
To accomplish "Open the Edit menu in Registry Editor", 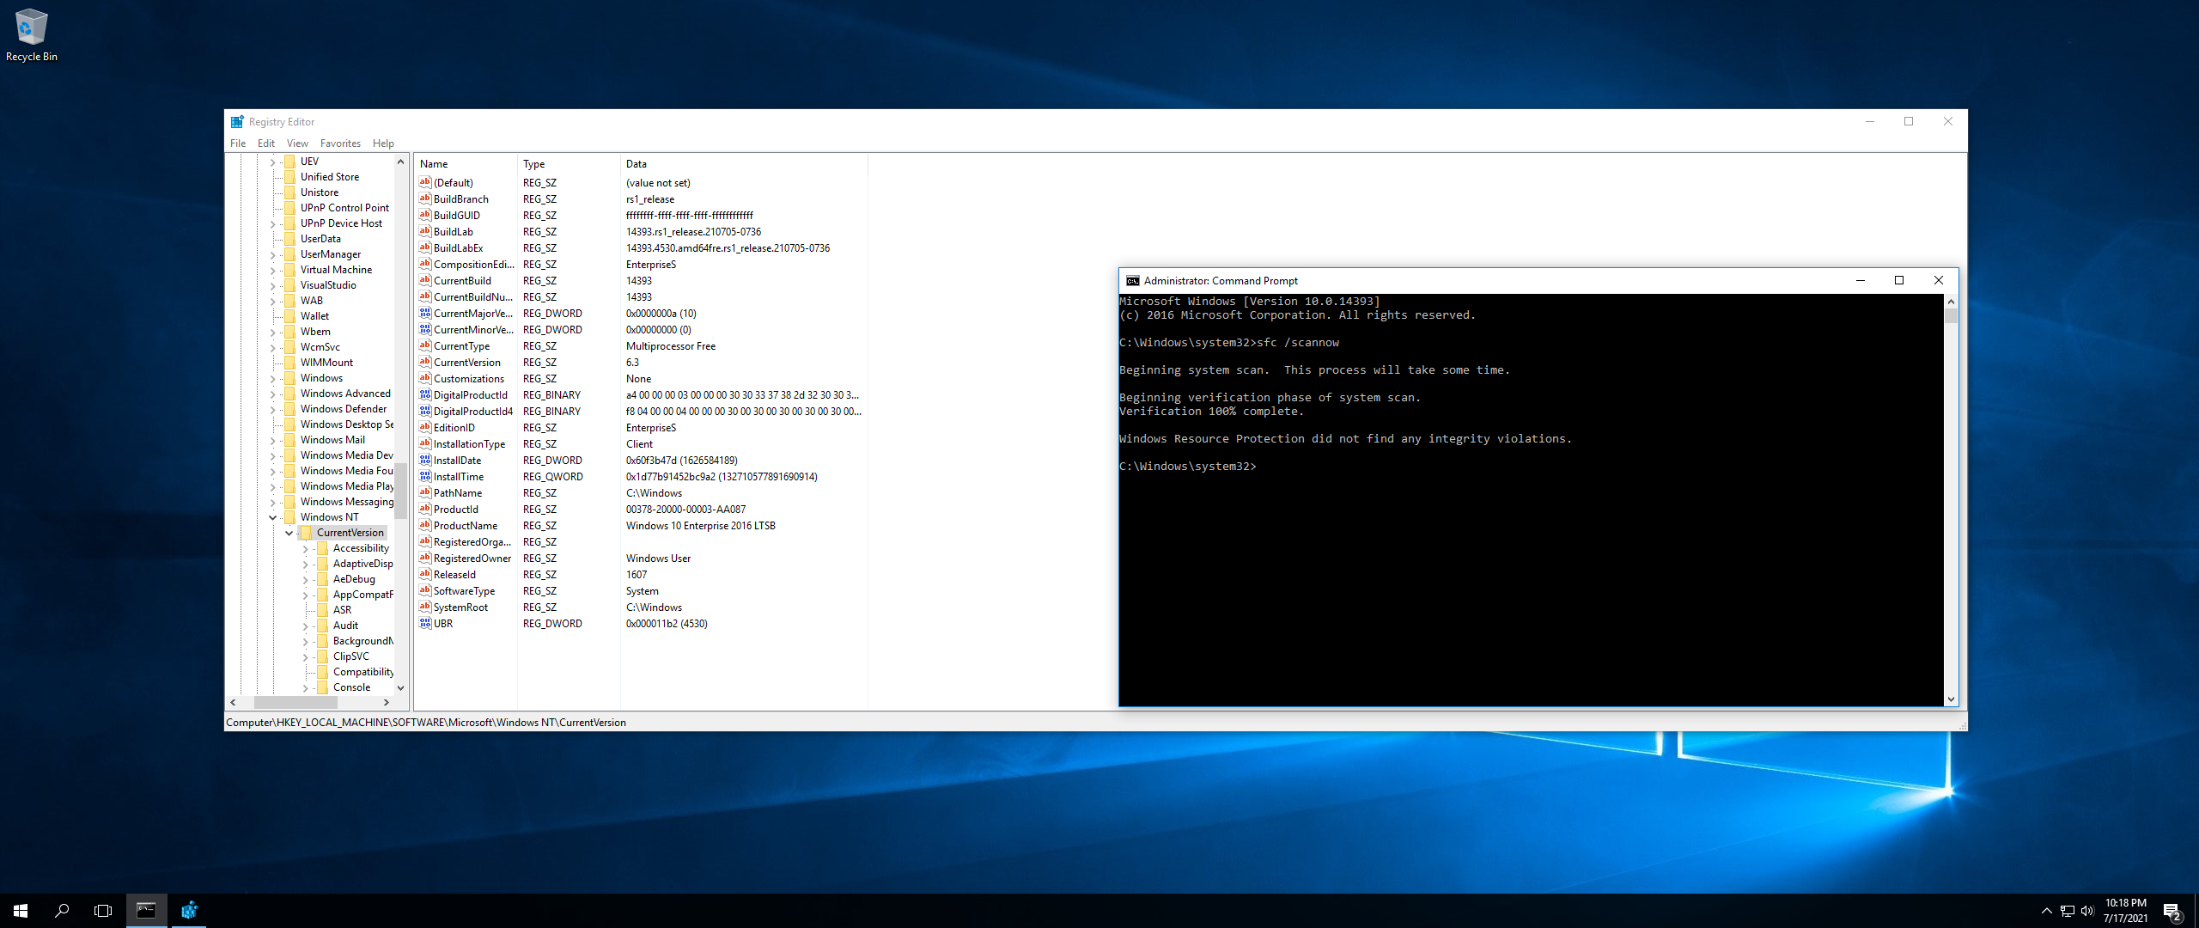I will click(x=266, y=143).
